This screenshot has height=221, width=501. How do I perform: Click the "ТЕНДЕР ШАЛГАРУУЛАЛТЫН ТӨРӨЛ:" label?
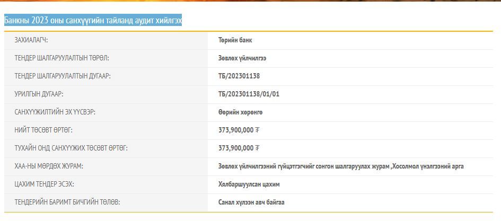pyautogui.click(x=61, y=58)
